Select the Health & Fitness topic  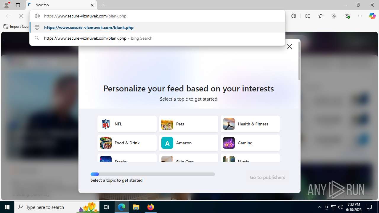(x=250, y=124)
